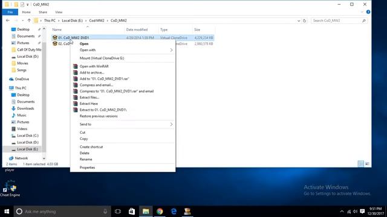Open the Cheat Engine desktop shortcut
Image resolution: width=387 pixels, height=217 pixels.
click(x=10, y=188)
